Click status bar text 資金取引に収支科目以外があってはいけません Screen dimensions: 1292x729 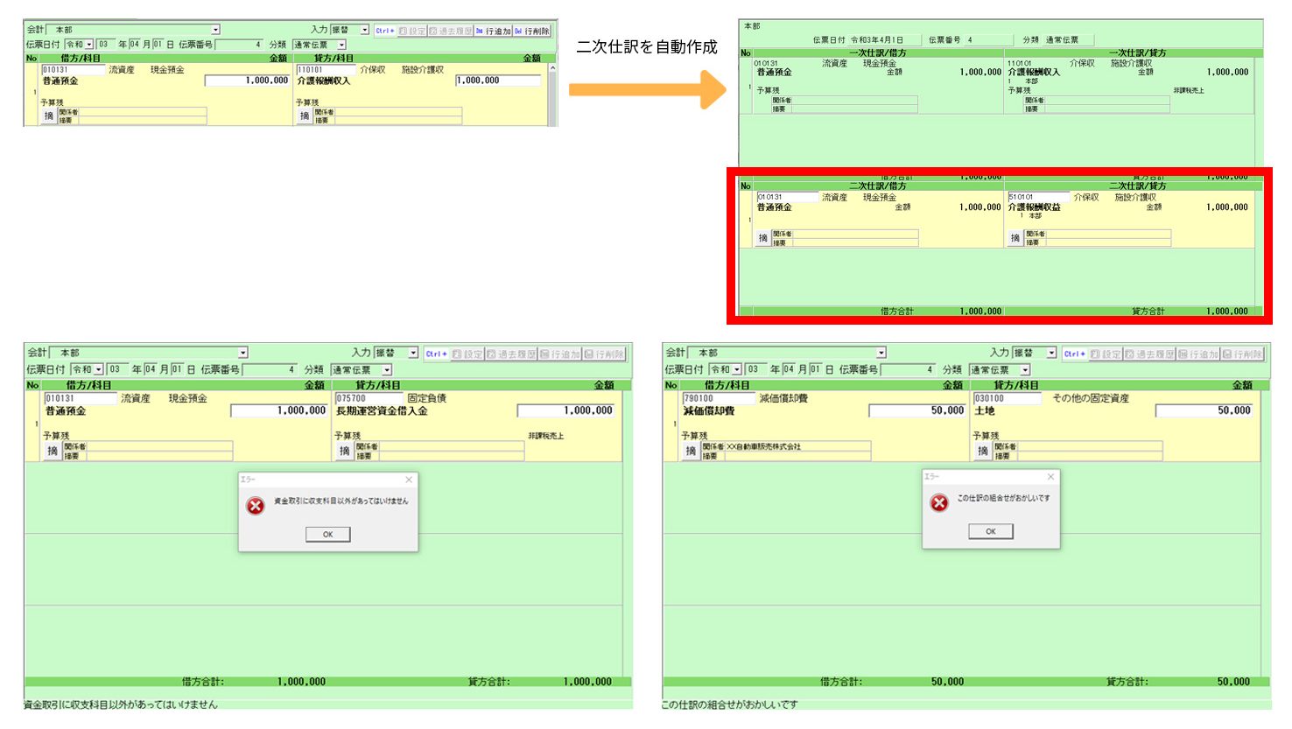tap(121, 704)
